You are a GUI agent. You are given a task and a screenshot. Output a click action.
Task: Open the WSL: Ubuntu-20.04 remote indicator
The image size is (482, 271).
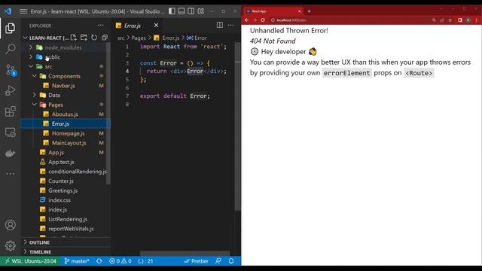point(30,261)
